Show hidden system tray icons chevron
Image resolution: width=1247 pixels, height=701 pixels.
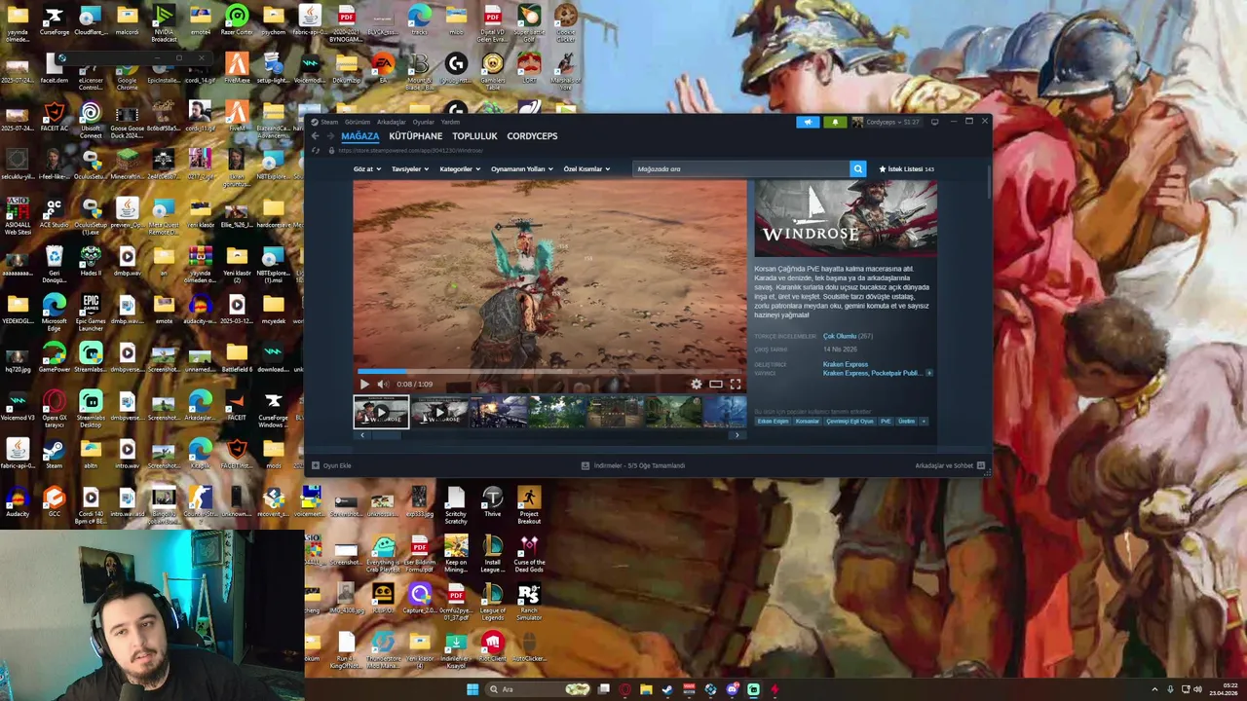(1154, 689)
